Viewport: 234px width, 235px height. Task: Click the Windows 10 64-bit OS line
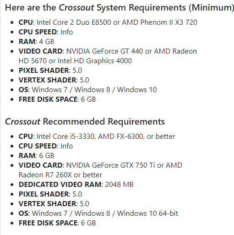[98, 213]
